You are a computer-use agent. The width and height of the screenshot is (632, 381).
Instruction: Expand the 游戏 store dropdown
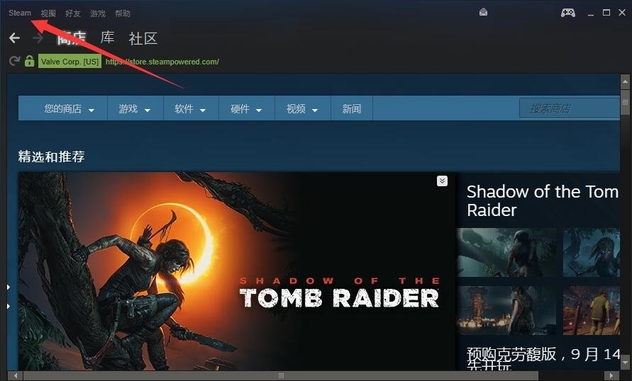[135, 108]
